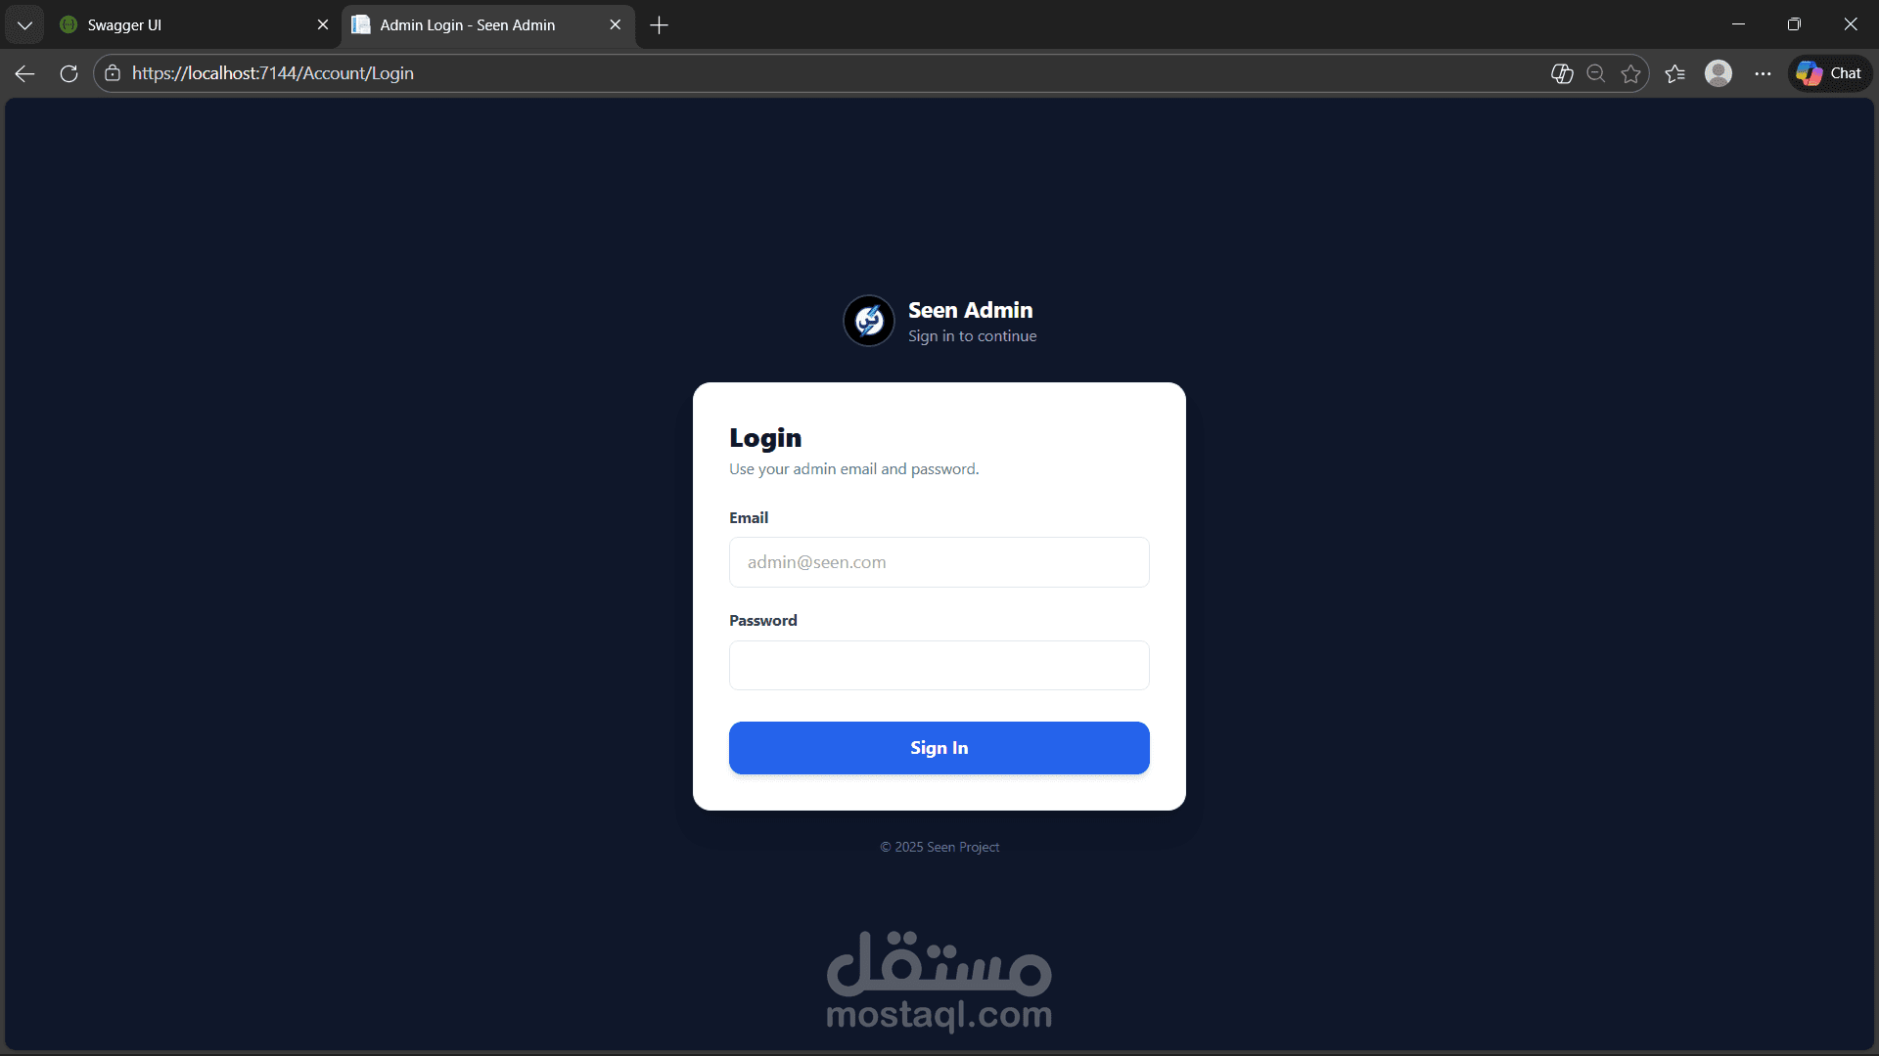
Task: Click the zoom magnifier in address bar
Action: [x=1596, y=73]
